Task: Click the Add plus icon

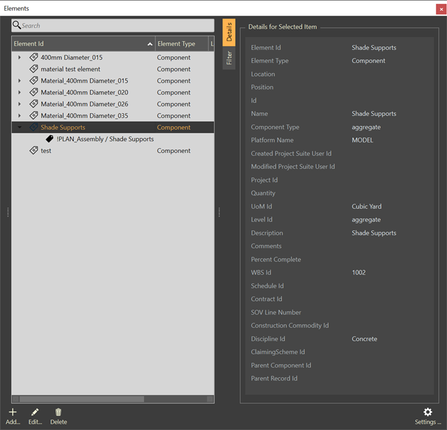Action: 13,413
